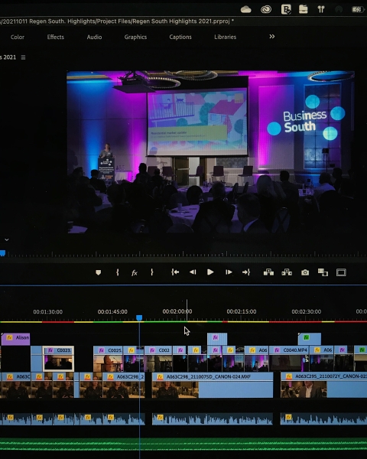Click the fx badge on clip C0040.MP4
Image resolution: width=367 pixels, height=459 pixels.
tap(277, 350)
